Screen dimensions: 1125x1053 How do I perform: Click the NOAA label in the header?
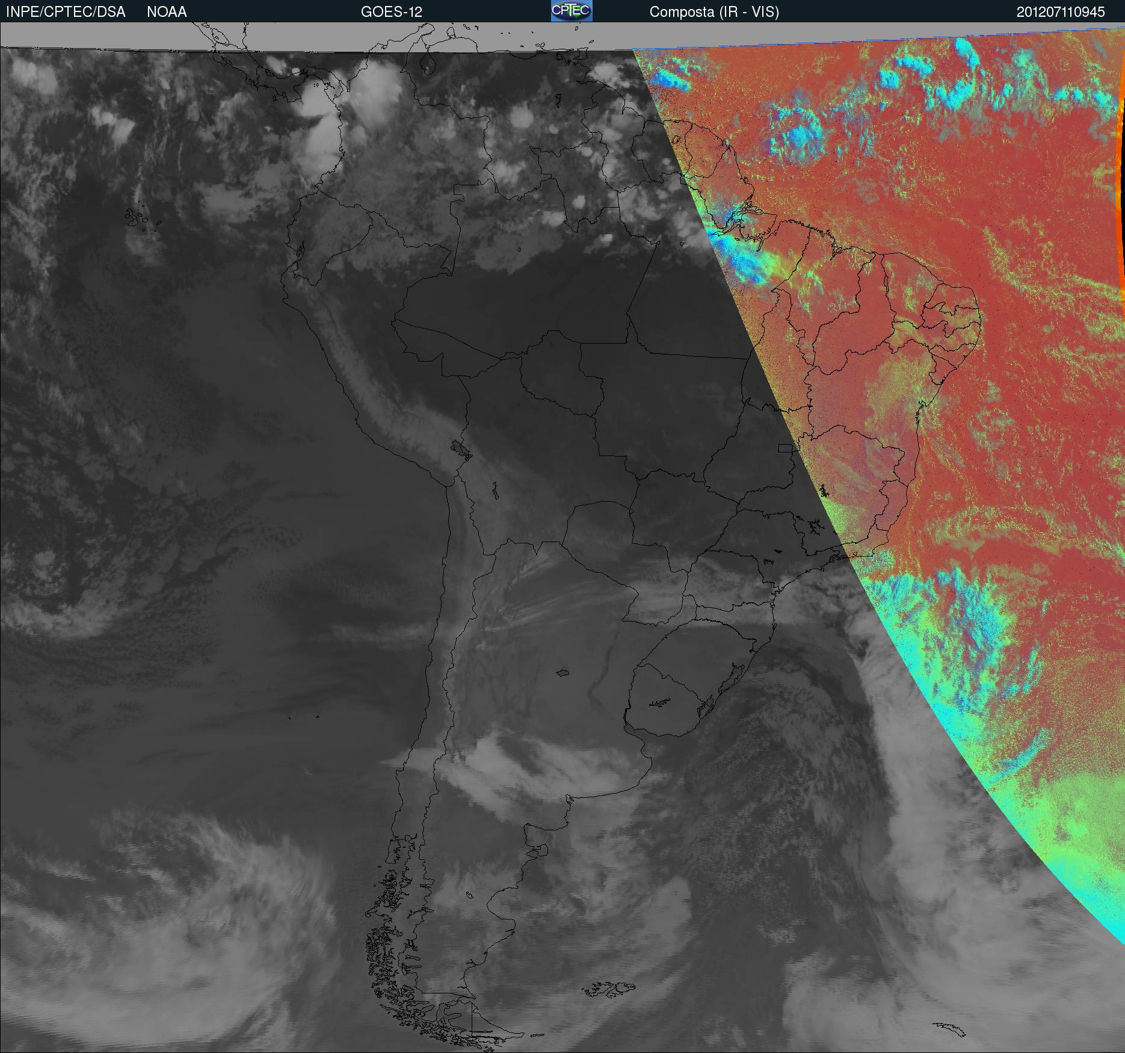point(167,12)
